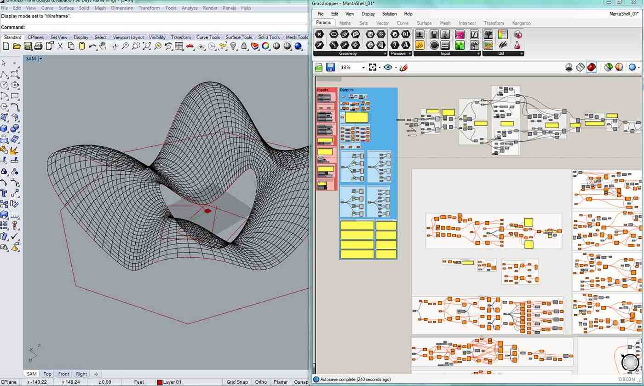This screenshot has width=644, height=386.
Task: Click the Lock padlock icon in toolbar
Action: pyautogui.click(x=244, y=46)
